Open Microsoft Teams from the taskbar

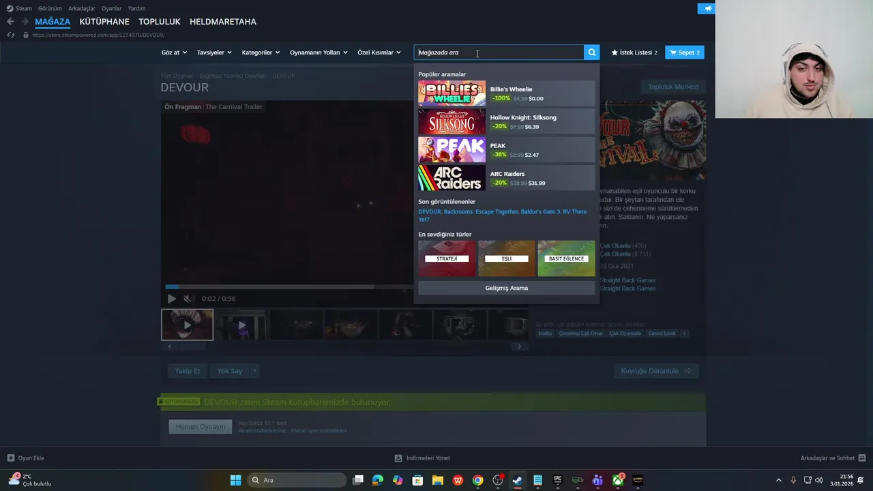coord(597,480)
